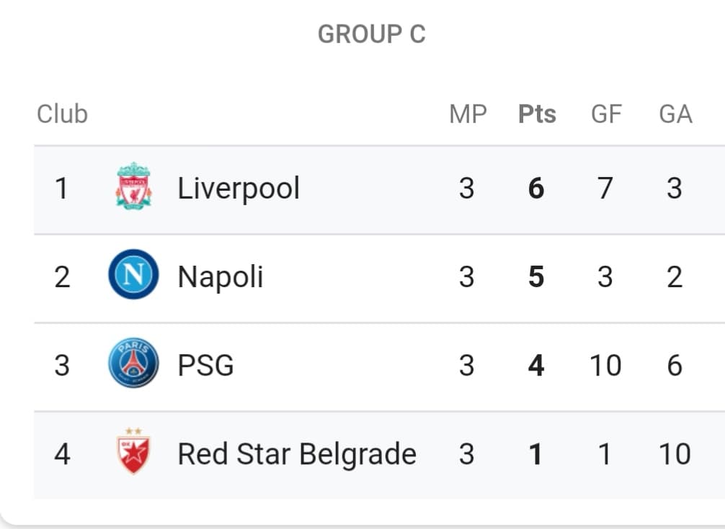Click the GF column header

point(606,114)
